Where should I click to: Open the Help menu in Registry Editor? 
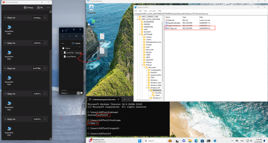pos(159,11)
